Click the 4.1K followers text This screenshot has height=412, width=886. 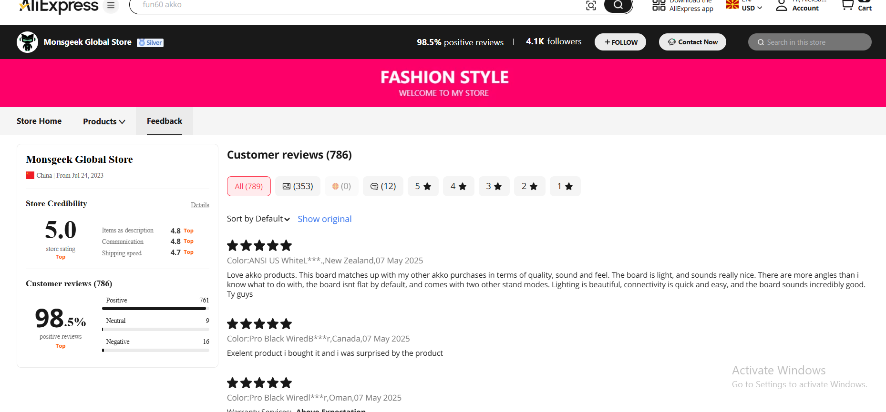[554, 41]
